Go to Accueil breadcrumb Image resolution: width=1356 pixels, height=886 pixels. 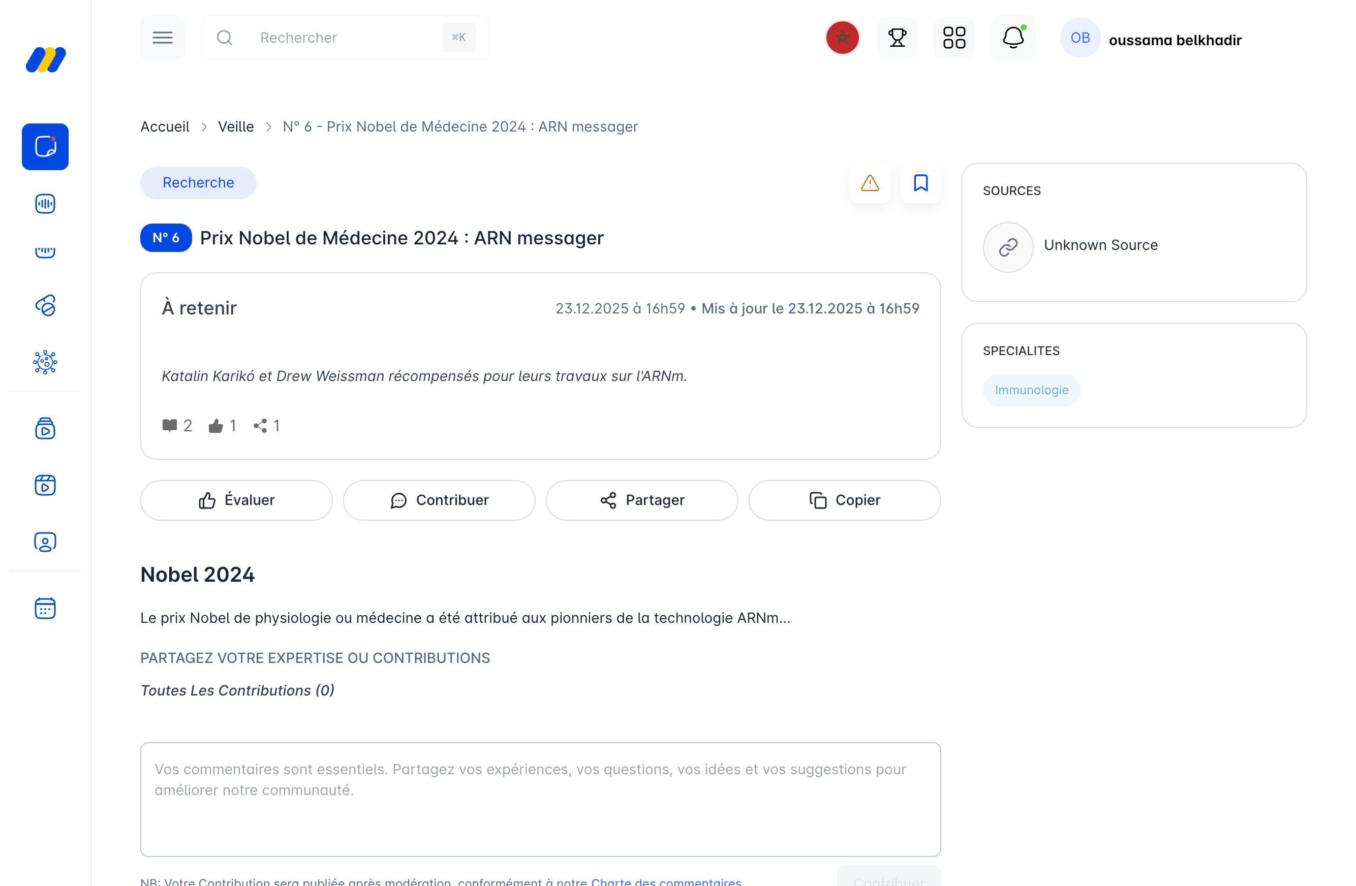165,126
